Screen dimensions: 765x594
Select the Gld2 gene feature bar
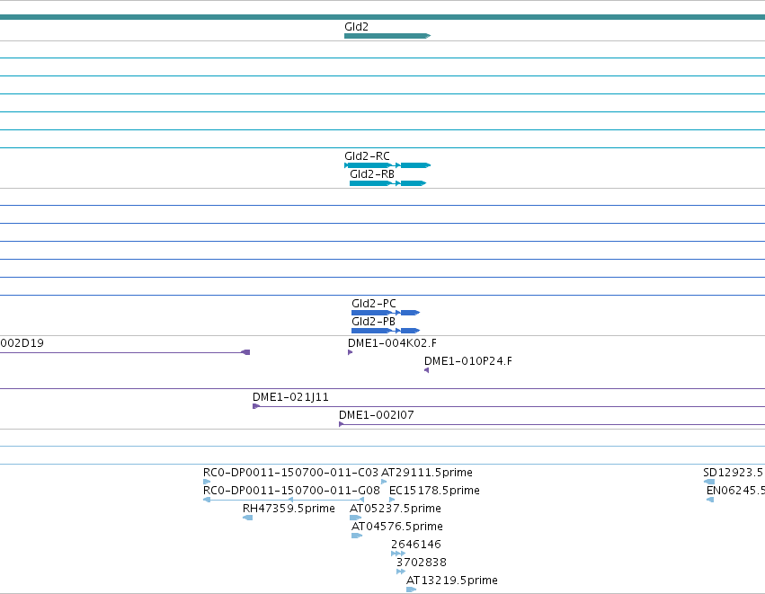click(387, 36)
